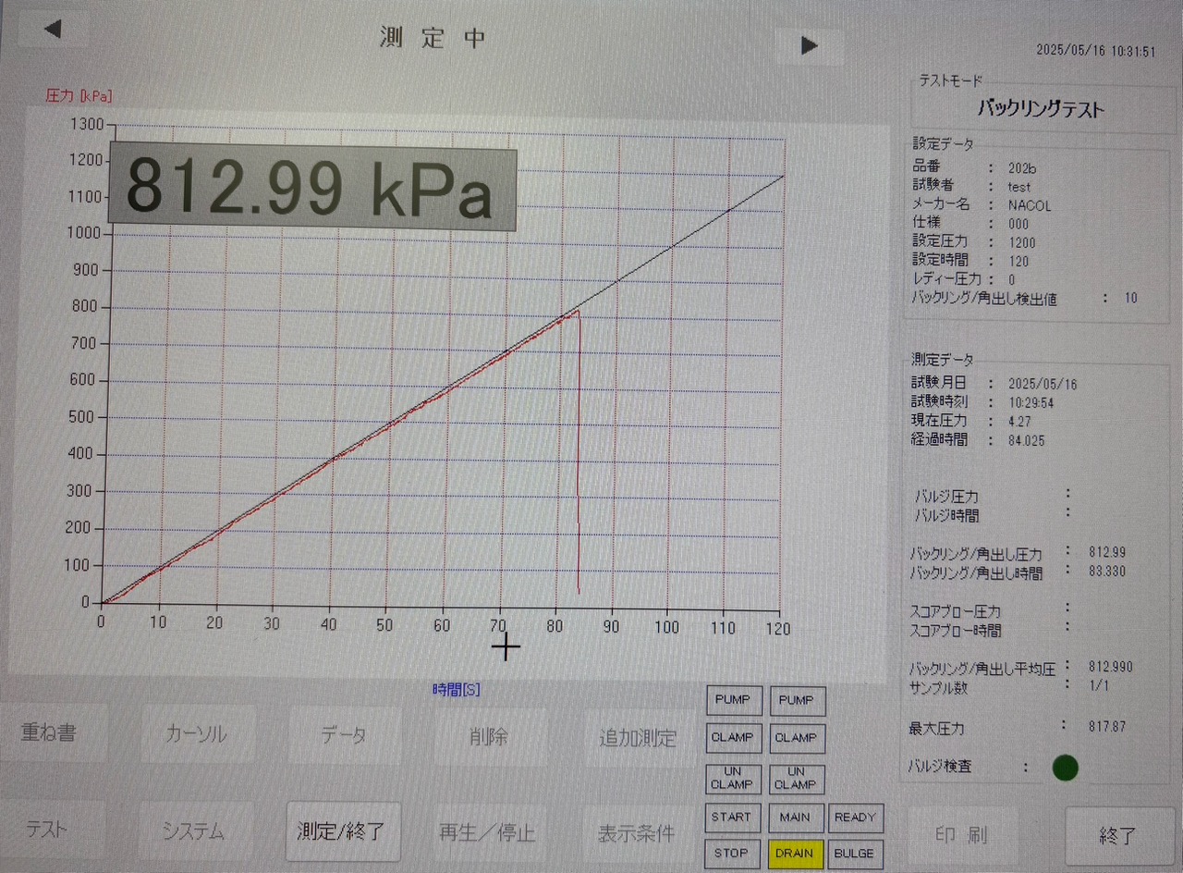Open the データ (data) selection
1183x873 pixels.
click(344, 734)
